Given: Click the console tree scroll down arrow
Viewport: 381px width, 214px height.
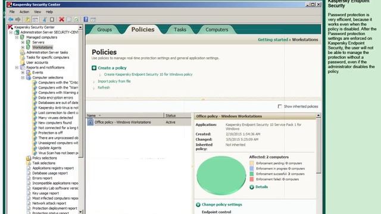Looking at the screenshot, I should point(80,212).
